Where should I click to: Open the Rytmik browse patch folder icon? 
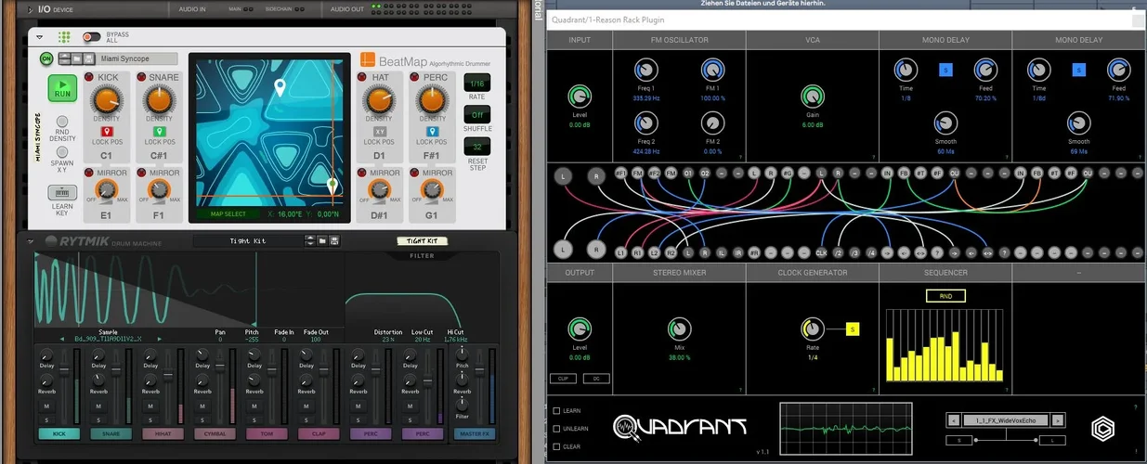click(x=323, y=241)
